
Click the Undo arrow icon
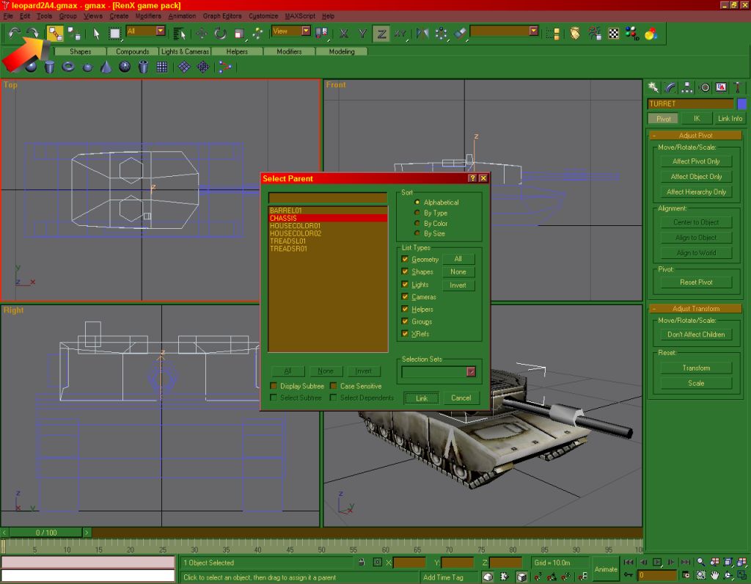[15, 33]
